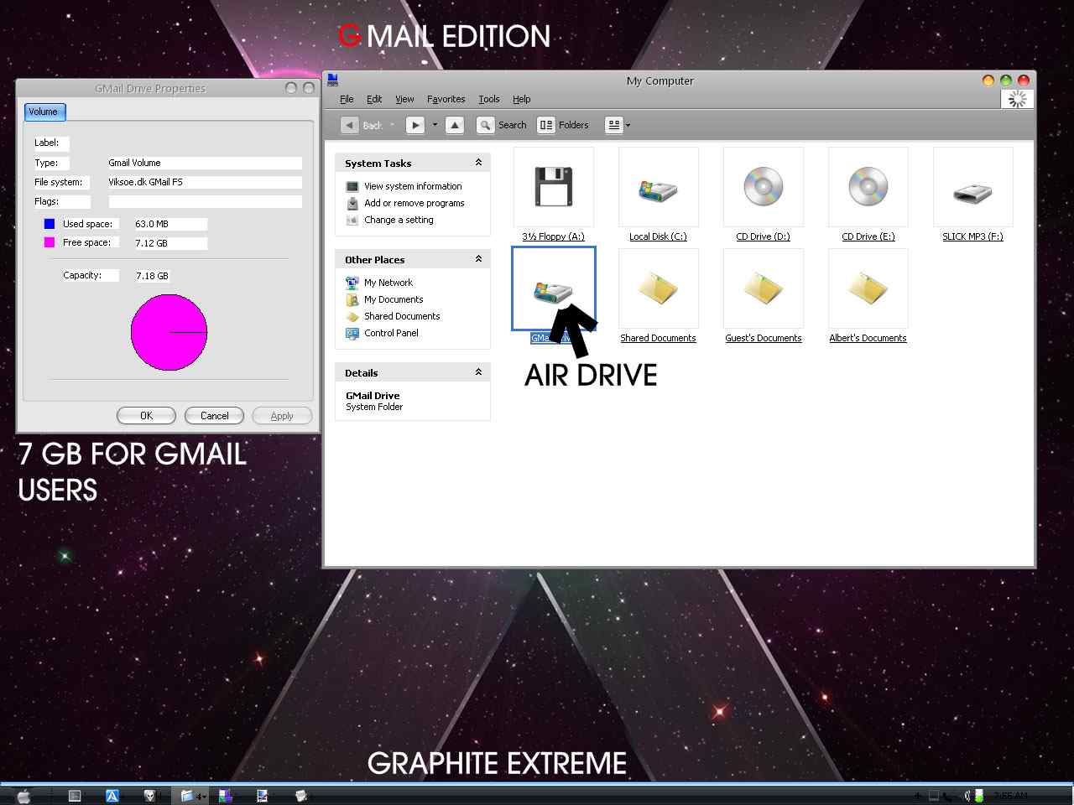The height and width of the screenshot is (805, 1074).
Task: Click View system information
Action: tap(413, 186)
